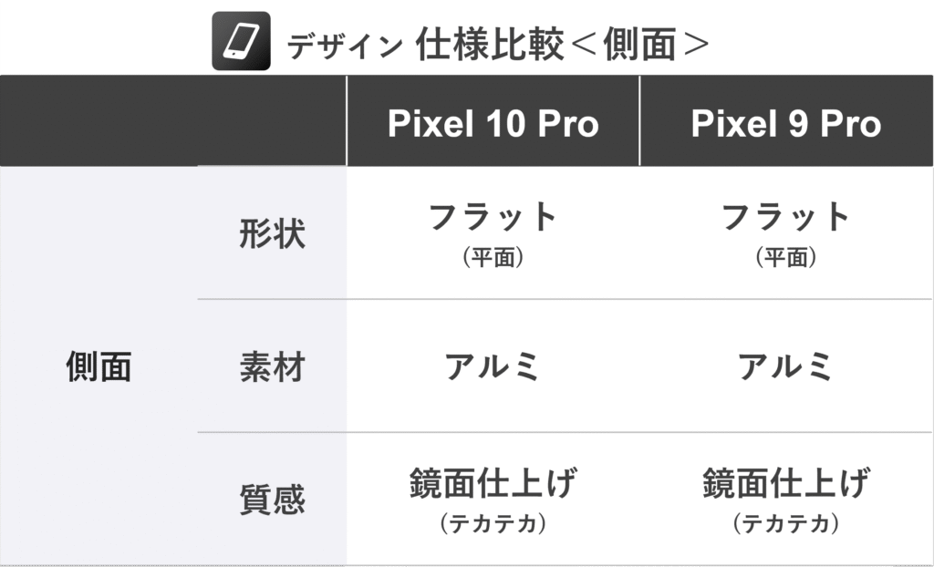The height and width of the screenshot is (567, 934).
Task: Click 鏡面仕上げ under Pixel 10 Pro
Action: pyautogui.click(x=493, y=483)
